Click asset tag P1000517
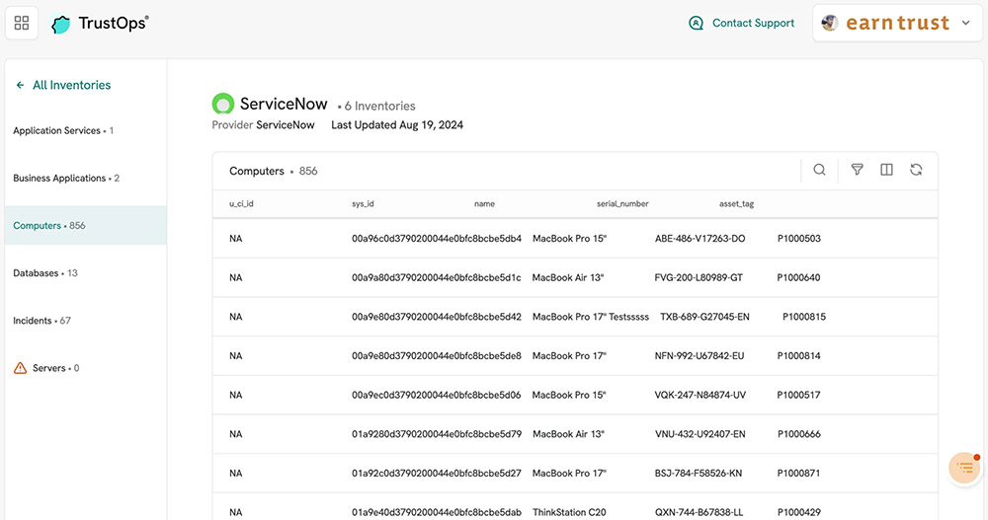The width and height of the screenshot is (988, 520). pos(798,395)
